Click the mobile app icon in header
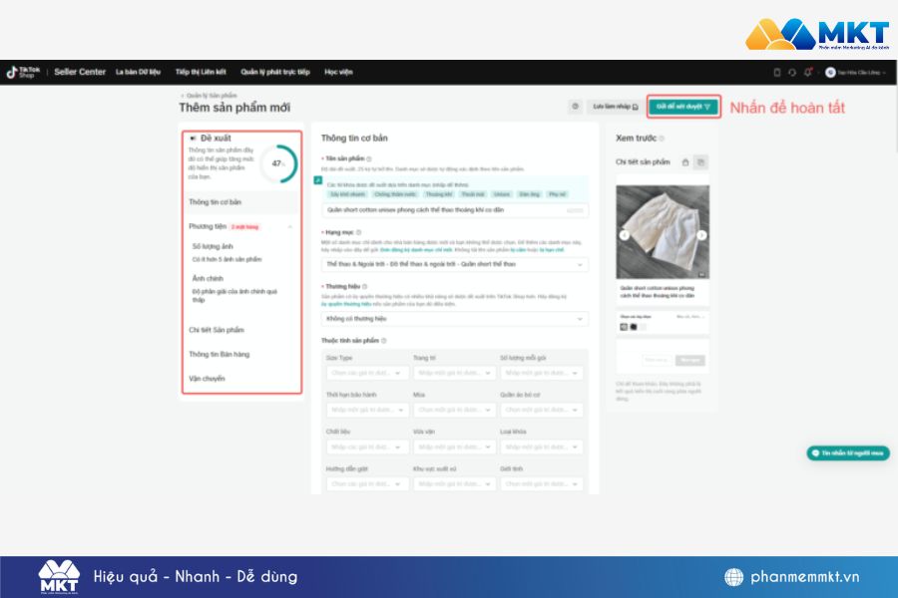The image size is (898, 598). (x=776, y=73)
